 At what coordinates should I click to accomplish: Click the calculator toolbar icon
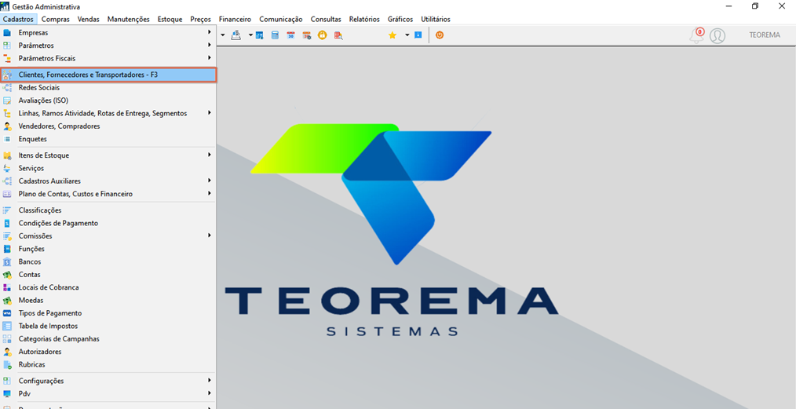[275, 35]
